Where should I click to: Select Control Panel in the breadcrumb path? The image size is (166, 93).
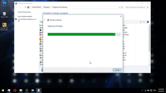[36, 7]
